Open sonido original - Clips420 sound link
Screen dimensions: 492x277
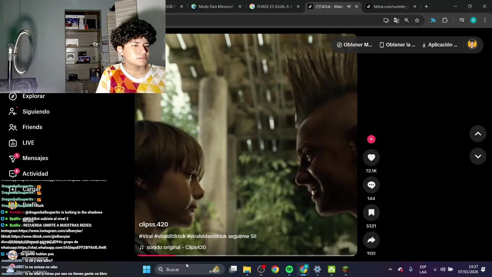click(173, 247)
